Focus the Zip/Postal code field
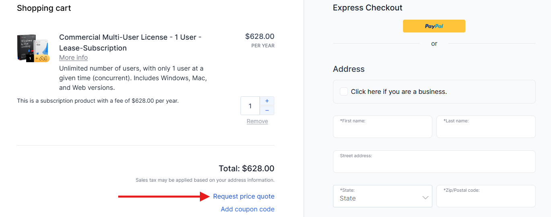 tap(486, 198)
